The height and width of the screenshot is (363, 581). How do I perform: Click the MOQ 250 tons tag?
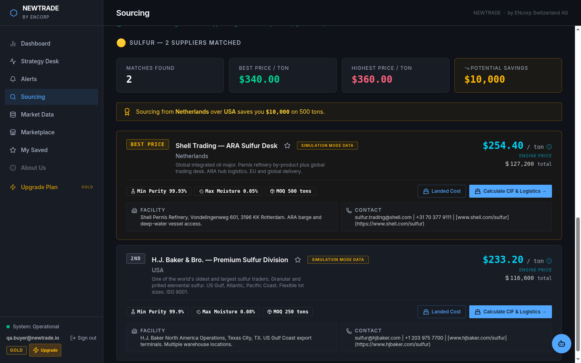point(288,312)
